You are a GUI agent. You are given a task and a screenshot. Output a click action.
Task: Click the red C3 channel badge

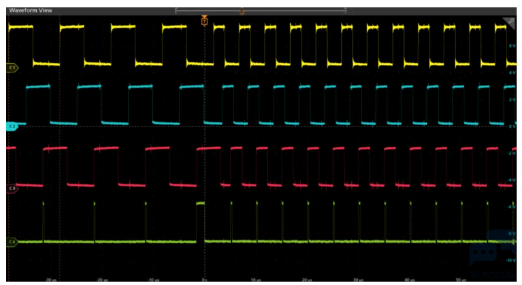click(x=11, y=189)
